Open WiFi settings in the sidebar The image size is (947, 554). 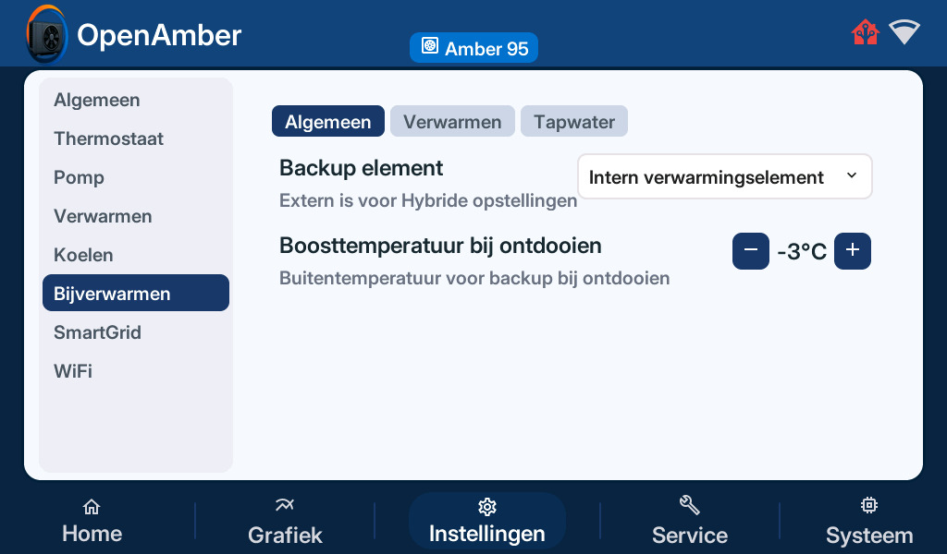[x=136, y=370]
